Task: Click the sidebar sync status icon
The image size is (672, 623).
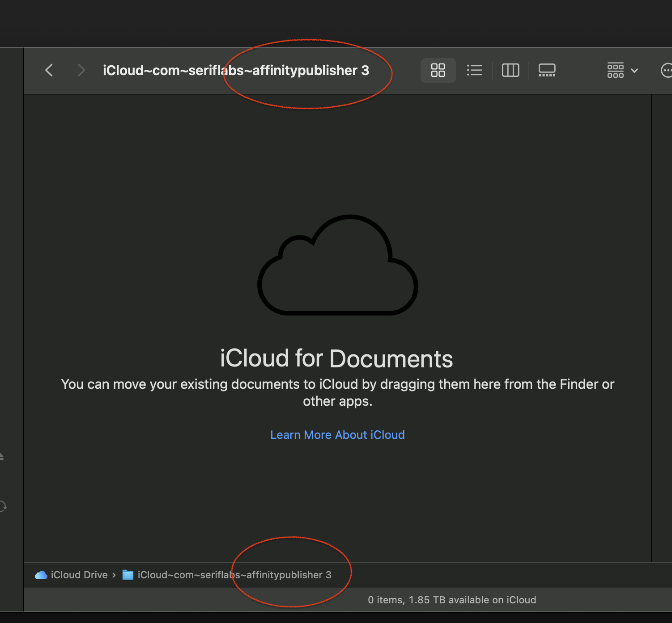Action: pos(3,506)
